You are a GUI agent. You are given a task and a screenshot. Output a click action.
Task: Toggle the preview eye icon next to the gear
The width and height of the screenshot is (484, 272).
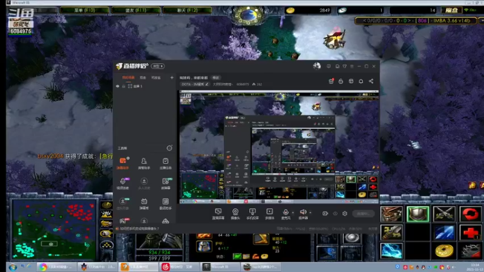(x=335, y=213)
